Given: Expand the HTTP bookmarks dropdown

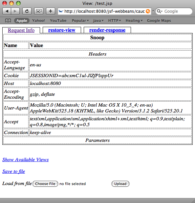Looking at the screenshot, I should [115, 21].
